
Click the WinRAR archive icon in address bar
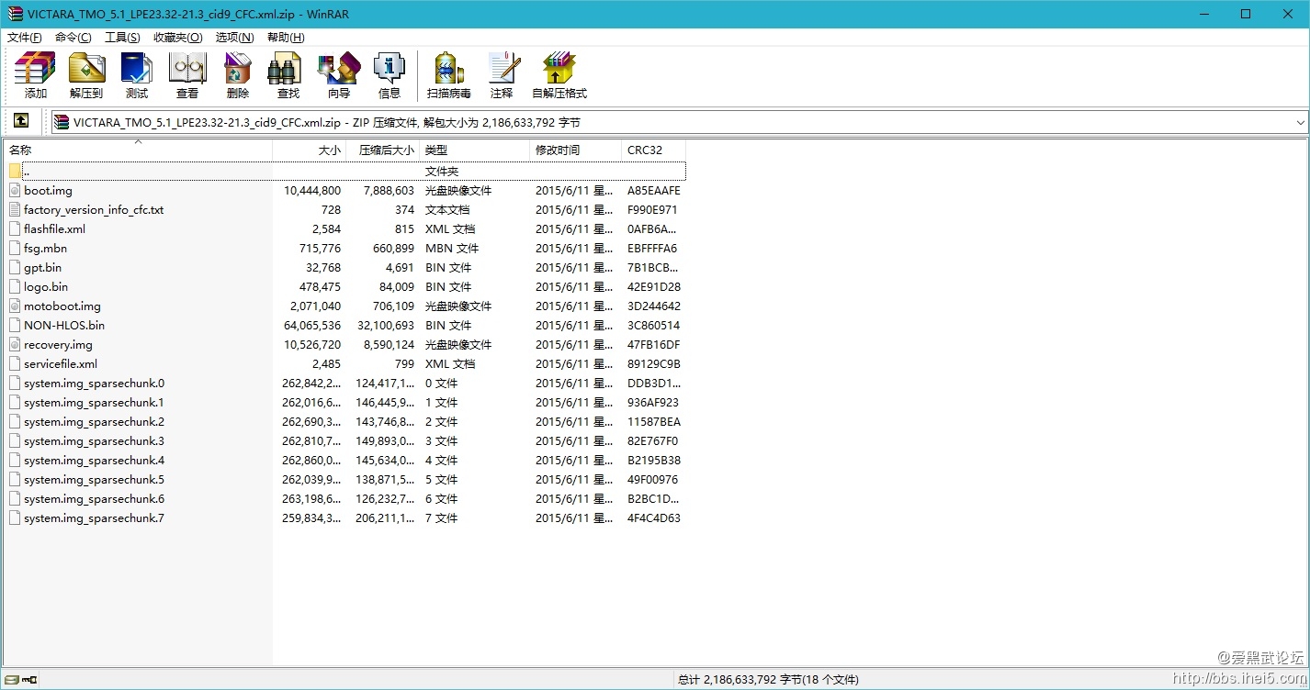click(62, 122)
